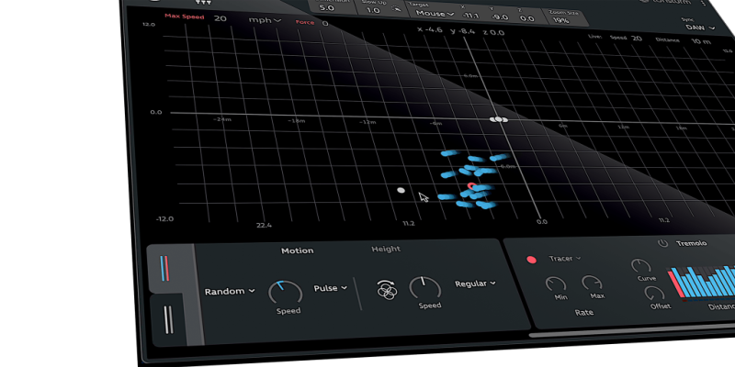This screenshot has width=735, height=367.
Task: Edit the Slow Up value 1.0
Action: click(372, 10)
